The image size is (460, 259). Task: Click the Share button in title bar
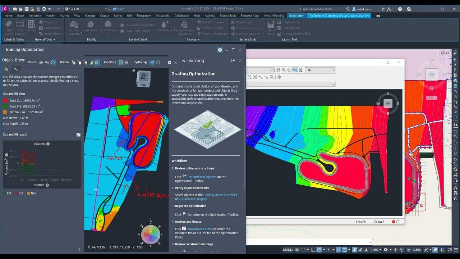[x=118, y=9]
